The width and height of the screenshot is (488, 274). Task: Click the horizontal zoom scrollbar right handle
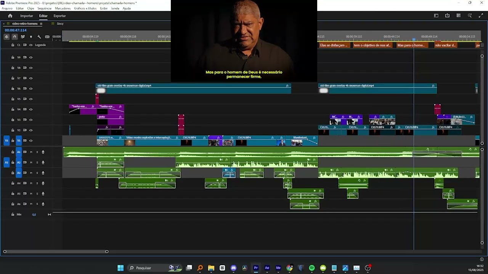pos(107,252)
